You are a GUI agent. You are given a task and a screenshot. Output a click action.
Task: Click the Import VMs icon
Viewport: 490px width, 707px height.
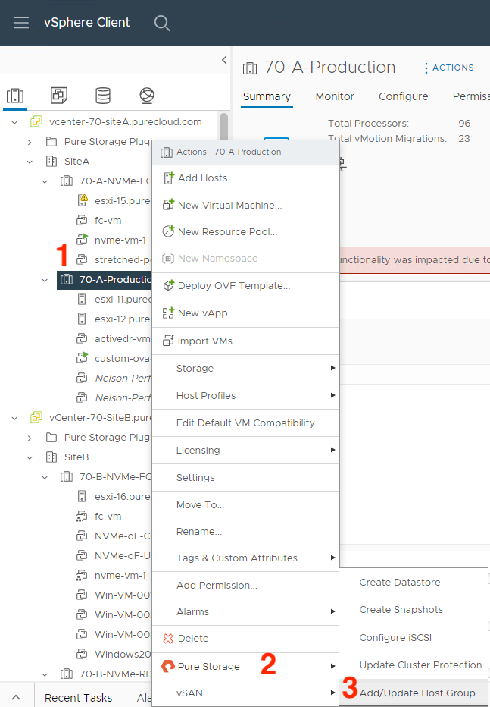tap(168, 341)
